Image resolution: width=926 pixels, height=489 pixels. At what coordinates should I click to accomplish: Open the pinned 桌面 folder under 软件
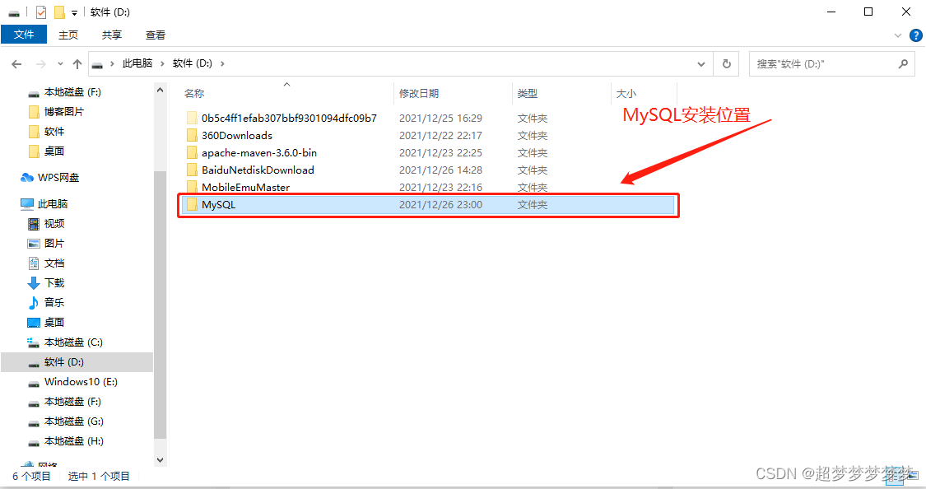point(54,151)
